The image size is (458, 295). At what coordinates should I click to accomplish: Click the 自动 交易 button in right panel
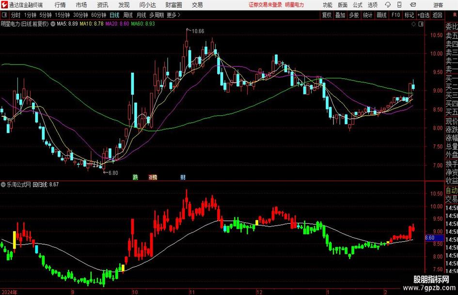[451, 195]
